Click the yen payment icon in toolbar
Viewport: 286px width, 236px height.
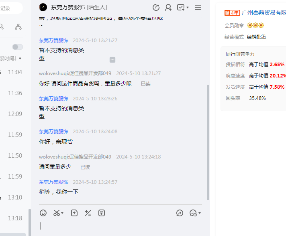[102, 213]
